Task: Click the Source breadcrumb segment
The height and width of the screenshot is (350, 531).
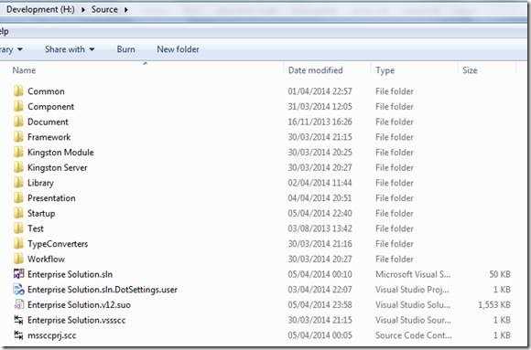Action: [x=104, y=9]
